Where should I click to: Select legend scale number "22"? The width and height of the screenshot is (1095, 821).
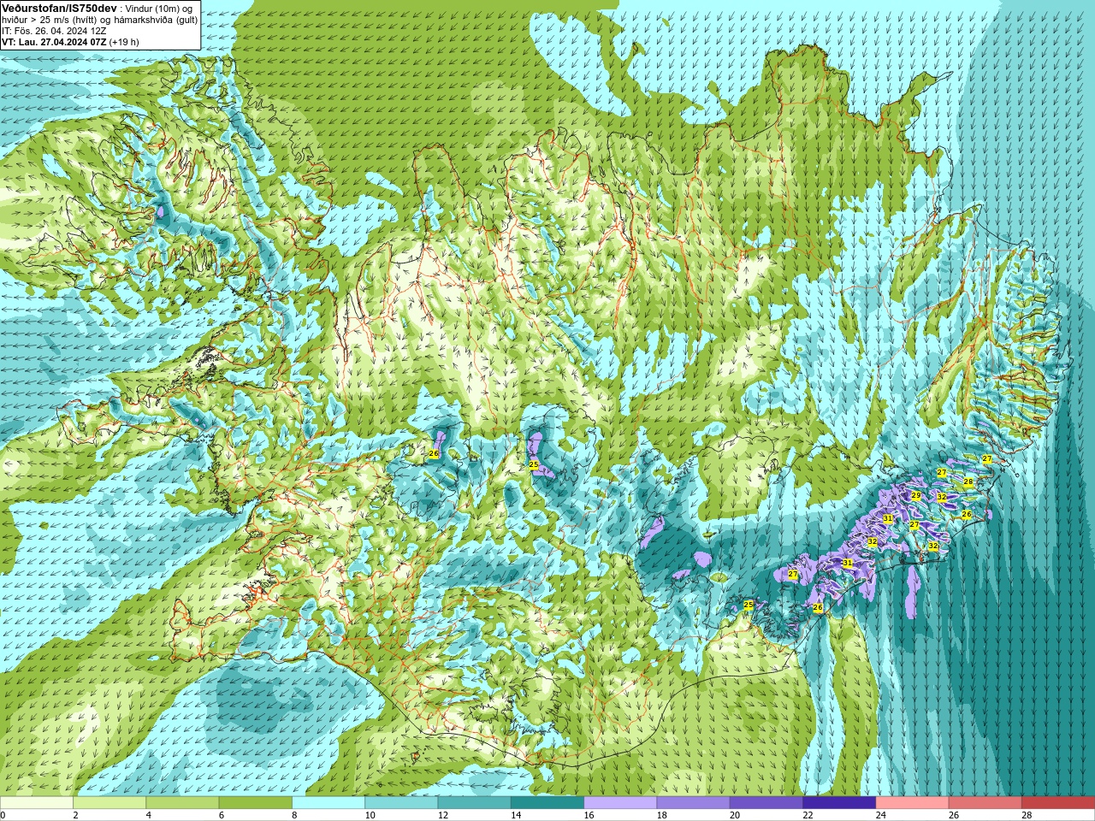coord(808,816)
